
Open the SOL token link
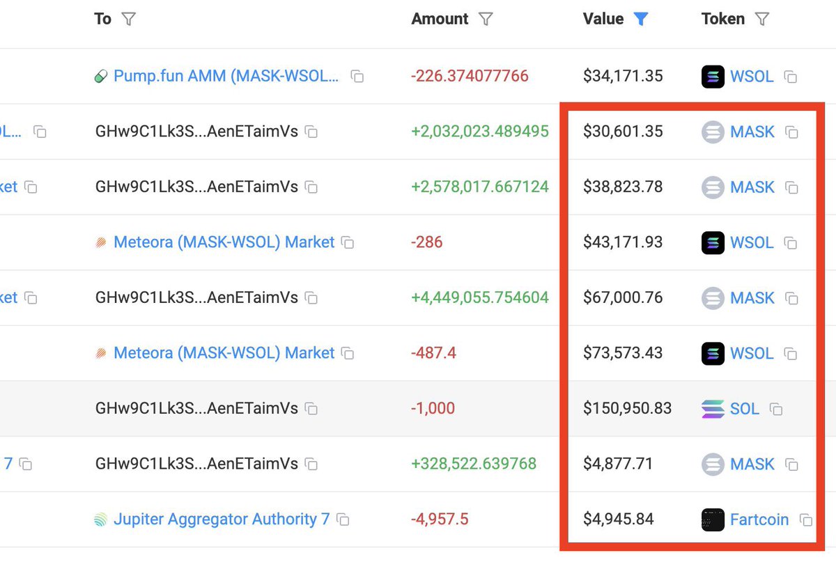(x=745, y=409)
